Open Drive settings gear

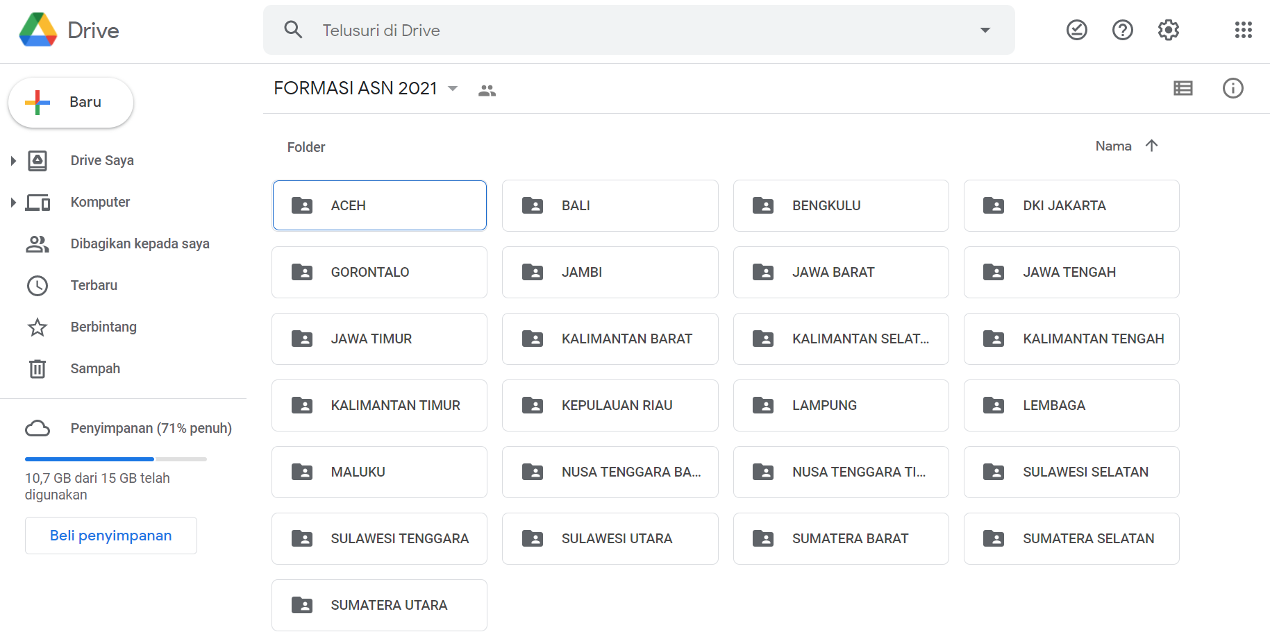point(1168,30)
